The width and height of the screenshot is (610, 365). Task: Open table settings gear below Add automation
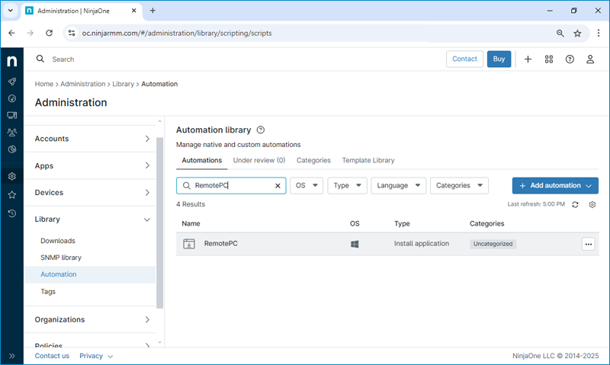coord(592,204)
